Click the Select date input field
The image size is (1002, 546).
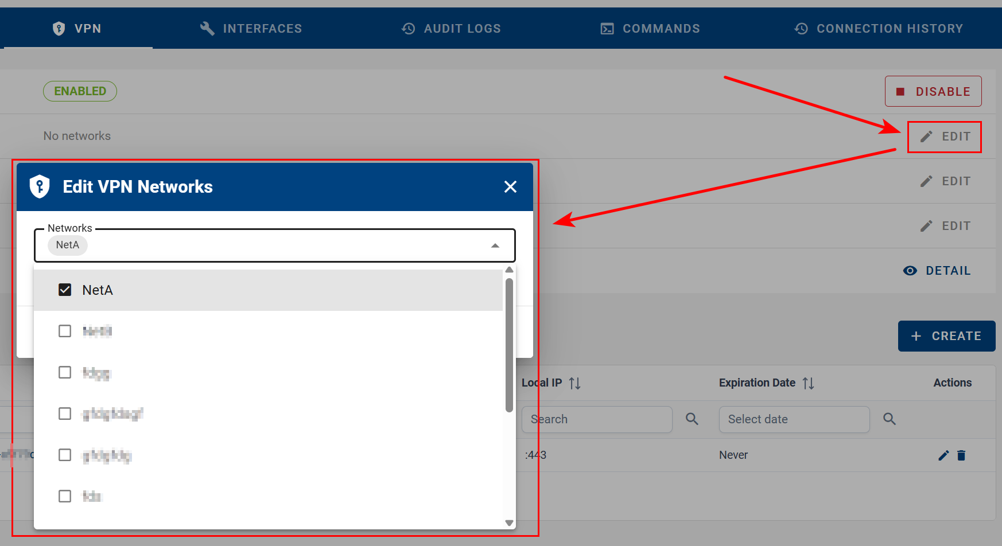(x=794, y=419)
